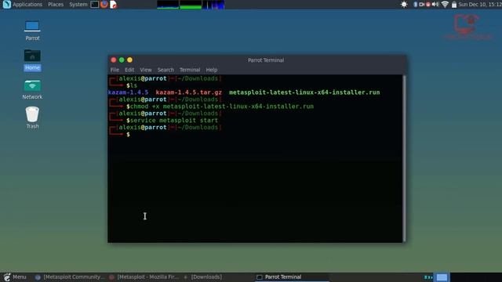Select the Trash desktop icon

click(x=32, y=117)
